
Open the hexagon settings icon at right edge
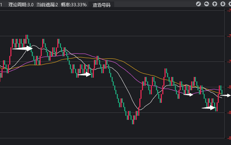[x=230, y=4]
